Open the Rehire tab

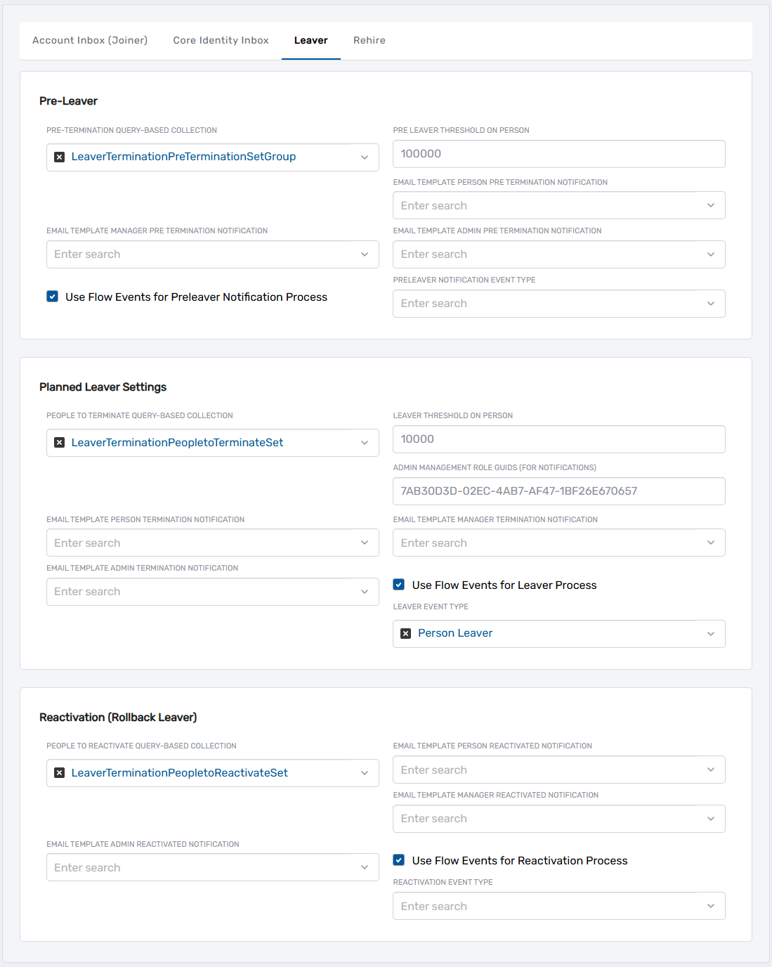pos(369,40)
